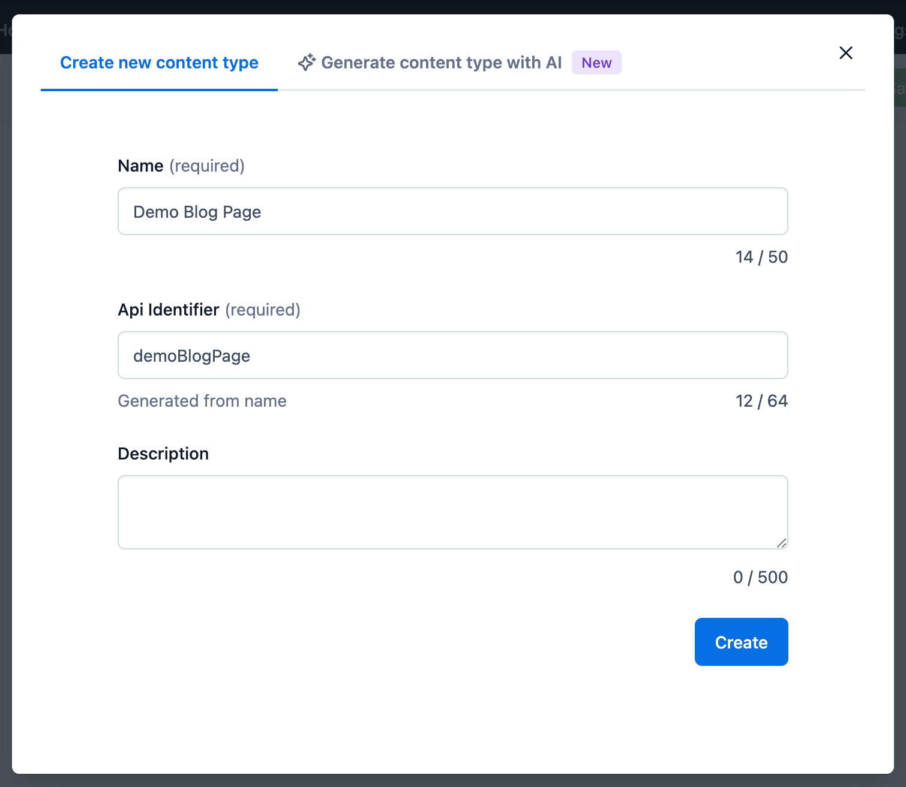Click the 14 / 50 character counter
The image size is (906, 787).
tap(761, 257)
